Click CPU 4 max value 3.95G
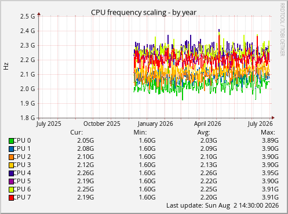This screenshot has width=288, height=214. tap(270, 173)
